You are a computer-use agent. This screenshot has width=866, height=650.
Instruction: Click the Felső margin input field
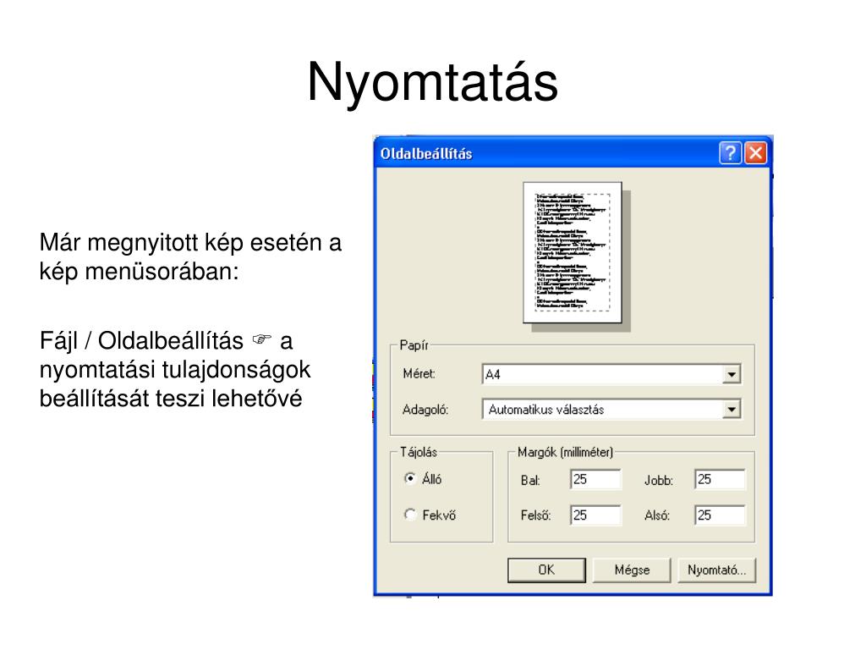pos(595,515)
